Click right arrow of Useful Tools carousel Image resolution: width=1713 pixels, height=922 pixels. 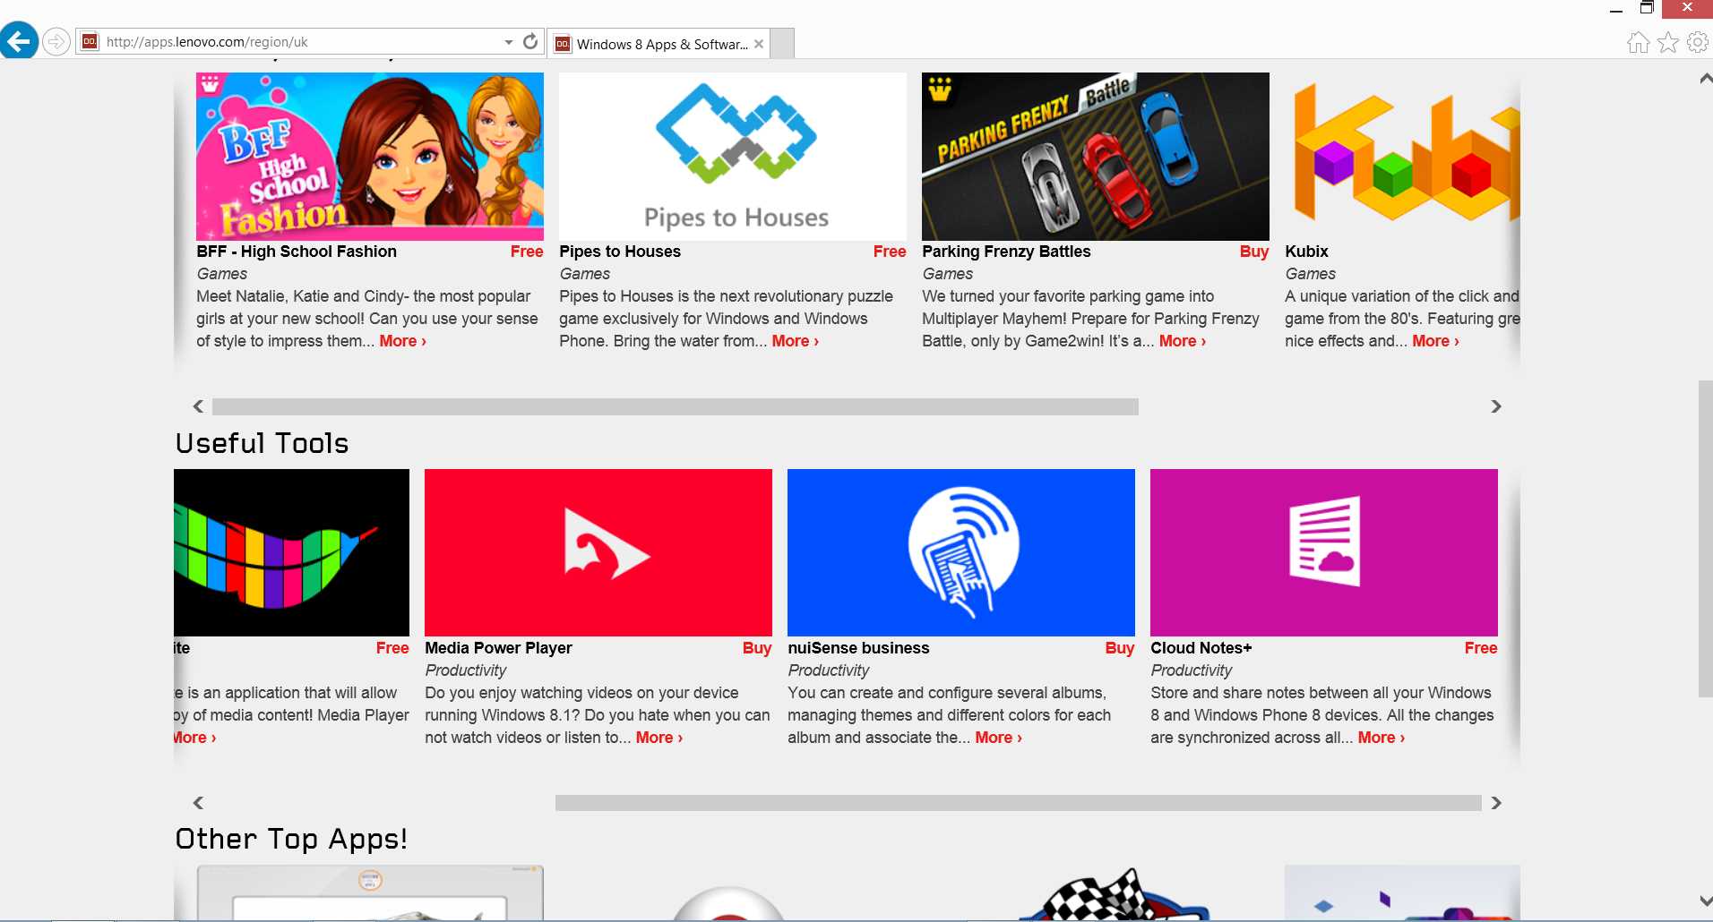coord(1495,803)
